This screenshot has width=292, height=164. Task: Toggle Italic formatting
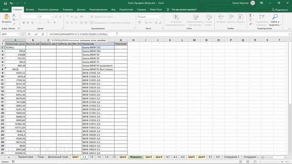(28, 23)
